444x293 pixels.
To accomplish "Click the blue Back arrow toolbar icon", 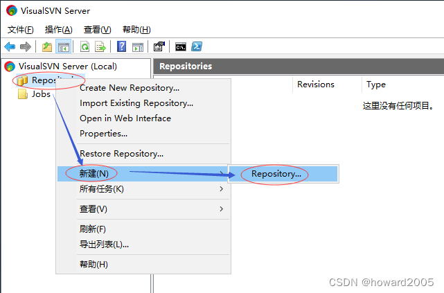I will [10, 46].
